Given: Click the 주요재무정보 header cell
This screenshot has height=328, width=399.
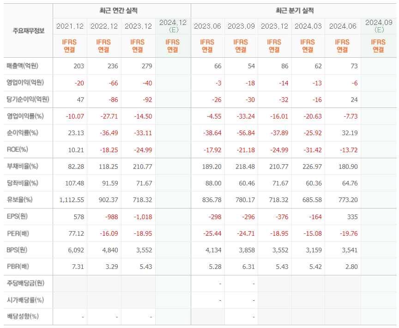Looking at the screenshot, I should (x=28, y=30).
